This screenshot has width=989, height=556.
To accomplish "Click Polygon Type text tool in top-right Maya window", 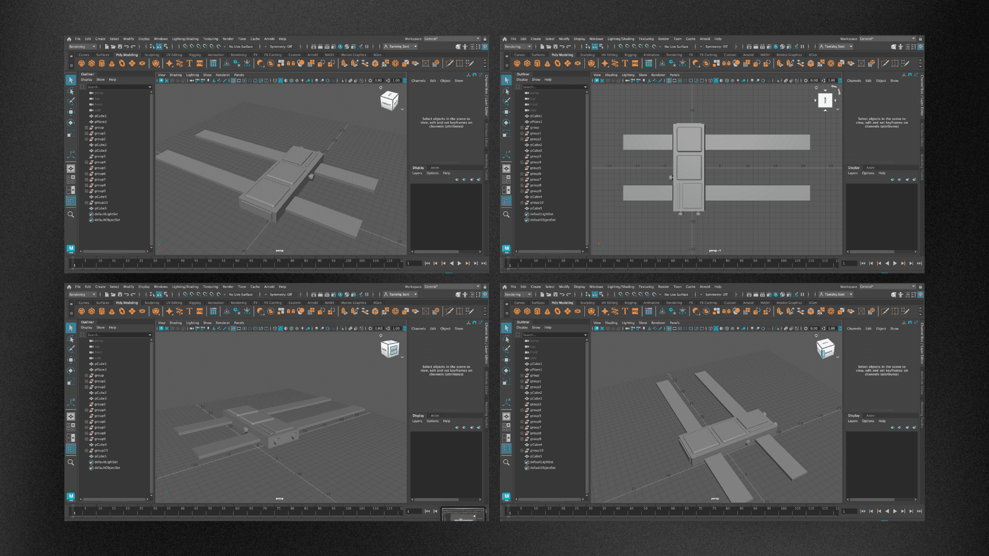I will pyautogui.click(x=625, y=63).
